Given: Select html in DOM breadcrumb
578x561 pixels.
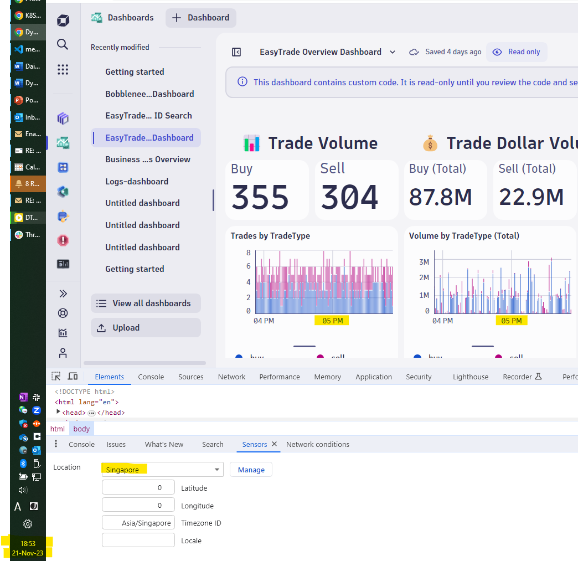Looking at the screenshot, I should point(58,429).
